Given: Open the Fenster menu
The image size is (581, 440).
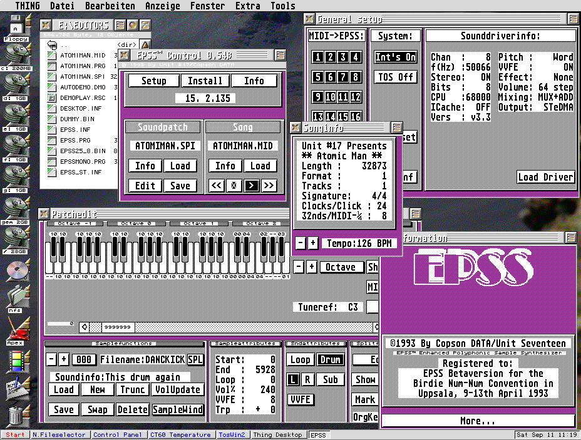Looking at the screenshot, I should click(207, 6).
